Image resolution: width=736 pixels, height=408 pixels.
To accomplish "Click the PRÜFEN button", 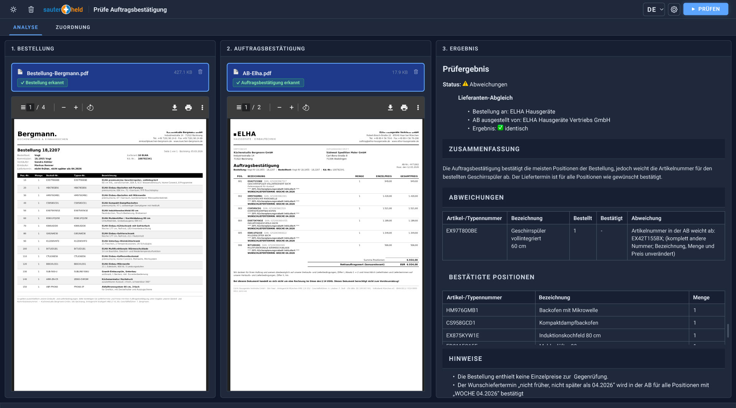I will tap(705, 9).
